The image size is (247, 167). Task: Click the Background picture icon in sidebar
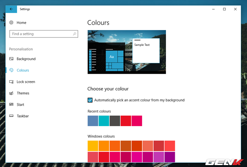[11, 59]
